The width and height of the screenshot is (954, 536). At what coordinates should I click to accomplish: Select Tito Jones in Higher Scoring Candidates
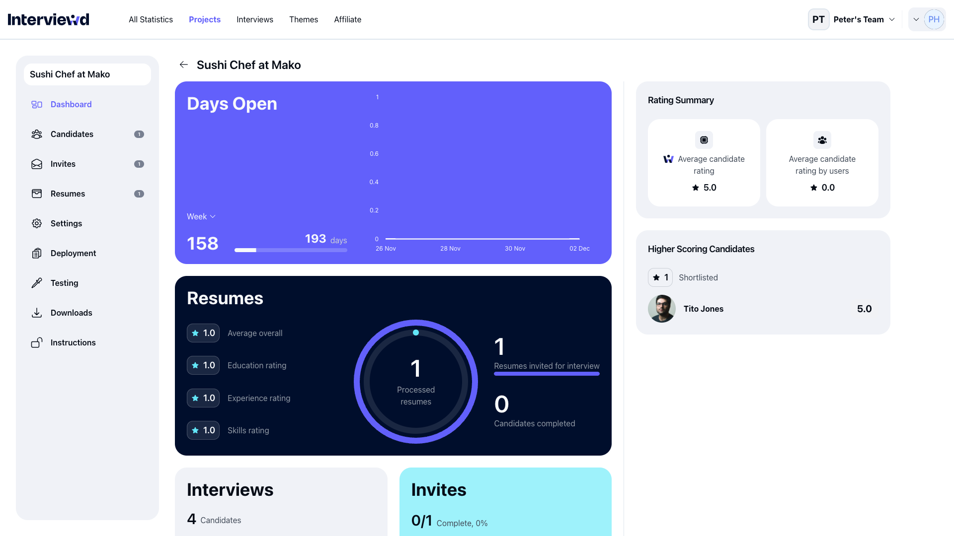coord(704,309)
